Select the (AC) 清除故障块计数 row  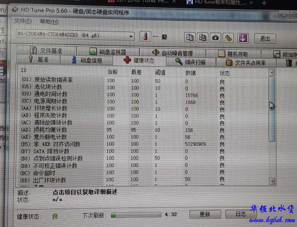[x=144, y=123]
